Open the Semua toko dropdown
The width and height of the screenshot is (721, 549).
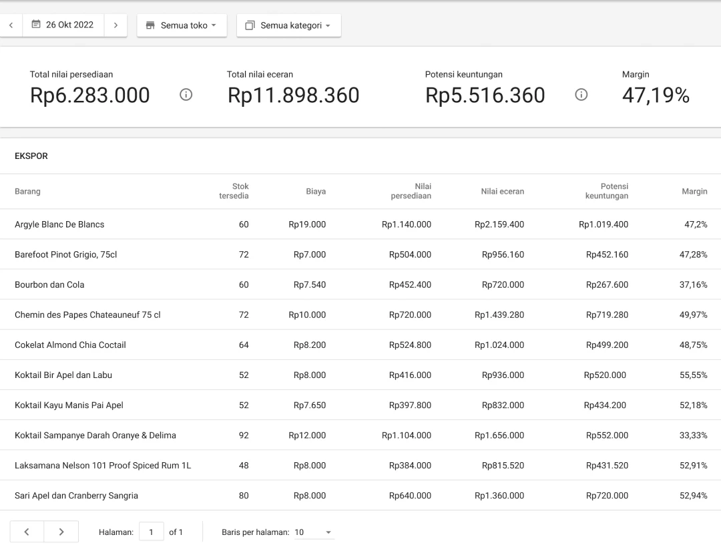[x=182, y=25]
